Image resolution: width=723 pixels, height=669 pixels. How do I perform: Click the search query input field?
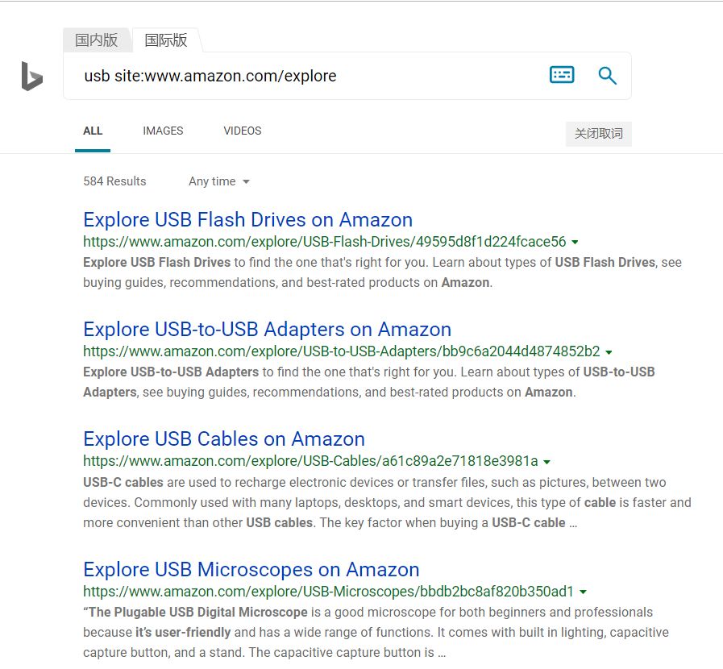pos(306,76)
